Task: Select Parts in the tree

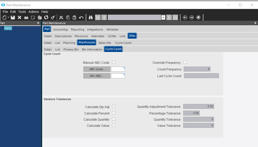Action: (8, 28)
